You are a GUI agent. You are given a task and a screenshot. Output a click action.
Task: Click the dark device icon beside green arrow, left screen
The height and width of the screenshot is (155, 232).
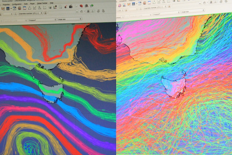click(x=87, y=6)
